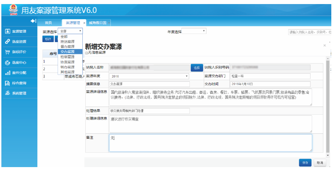Click the 案源交办部门 field with 检查一科

click(x=270, y=76)
